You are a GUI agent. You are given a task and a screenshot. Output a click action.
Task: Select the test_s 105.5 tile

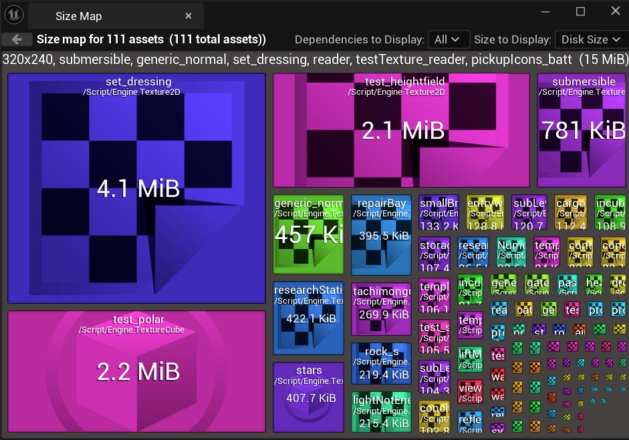pyautogui.click(x=434, y=337)
